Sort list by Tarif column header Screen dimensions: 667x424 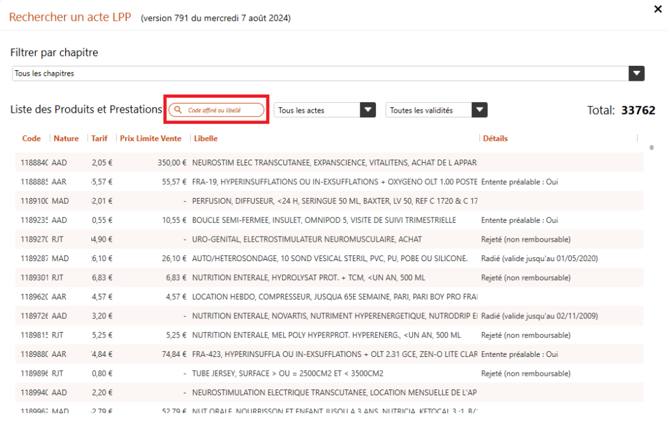click(x=99, y=138)
